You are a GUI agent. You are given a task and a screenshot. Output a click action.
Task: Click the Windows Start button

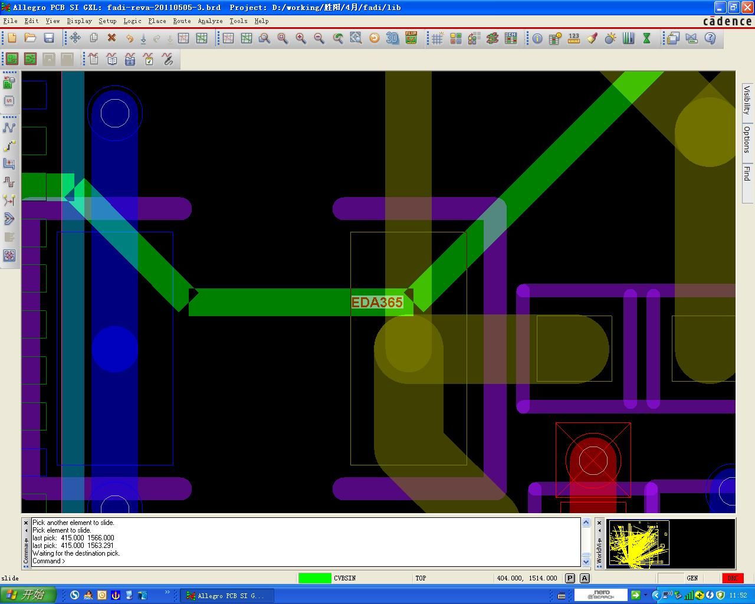[x=28, y=595]
